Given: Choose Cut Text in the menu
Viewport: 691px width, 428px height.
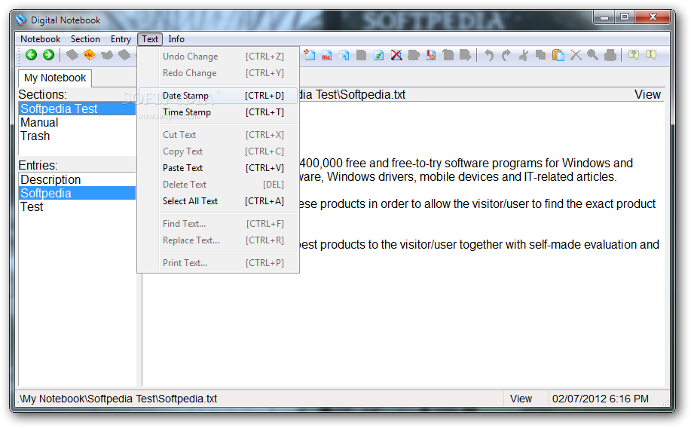Looking at the screenshot, I should click(x=219, y=135).
